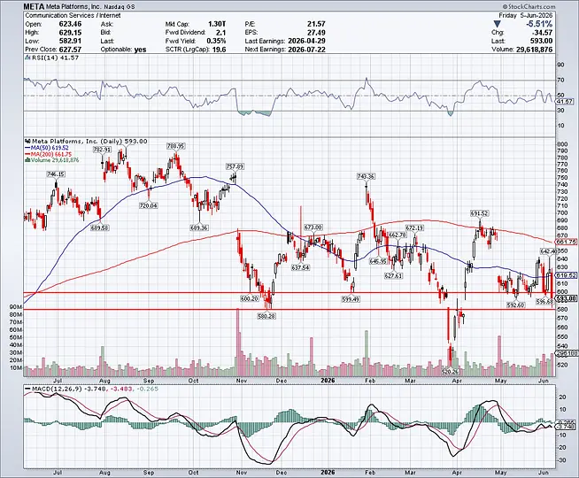Click the 746.15 price label
Viewport: 579px width, 478px height.
pos(56,174)
